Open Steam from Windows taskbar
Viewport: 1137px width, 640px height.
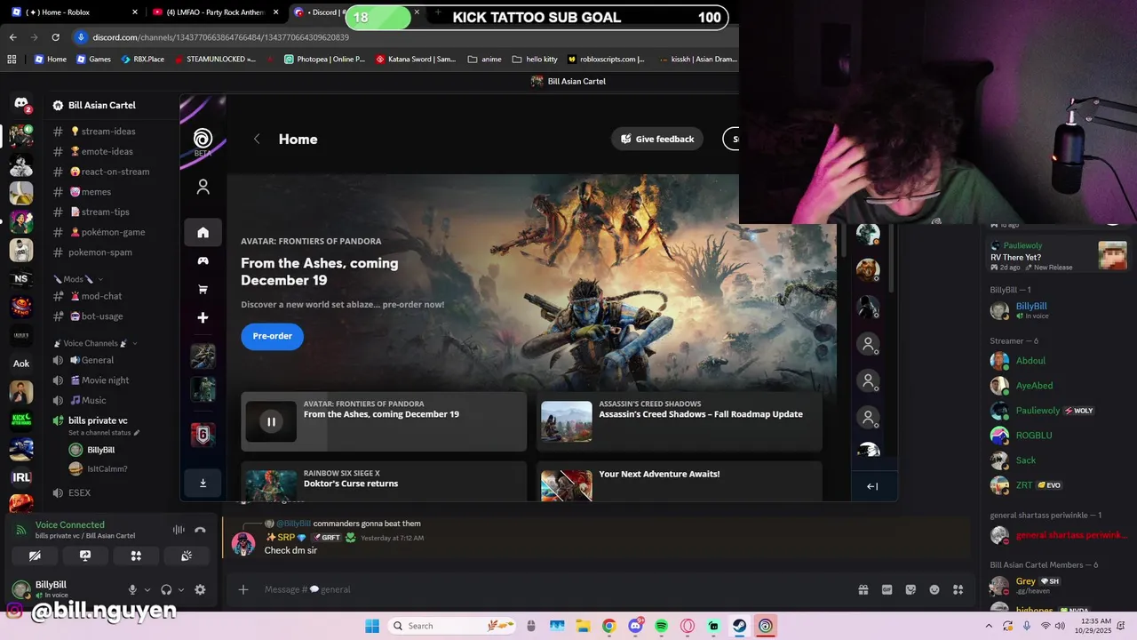point(739,626)
